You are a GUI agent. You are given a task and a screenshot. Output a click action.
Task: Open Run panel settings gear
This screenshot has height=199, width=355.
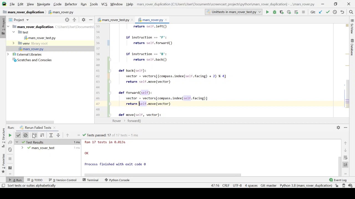point(338,127)
